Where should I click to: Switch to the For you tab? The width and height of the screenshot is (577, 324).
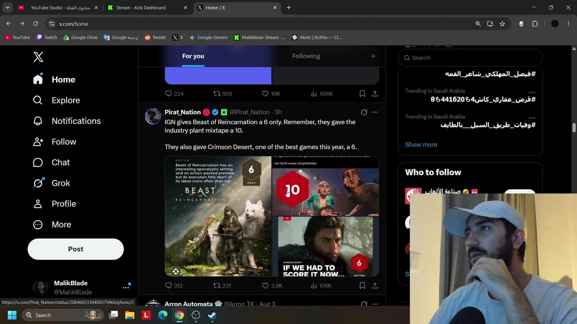point(193,56)
